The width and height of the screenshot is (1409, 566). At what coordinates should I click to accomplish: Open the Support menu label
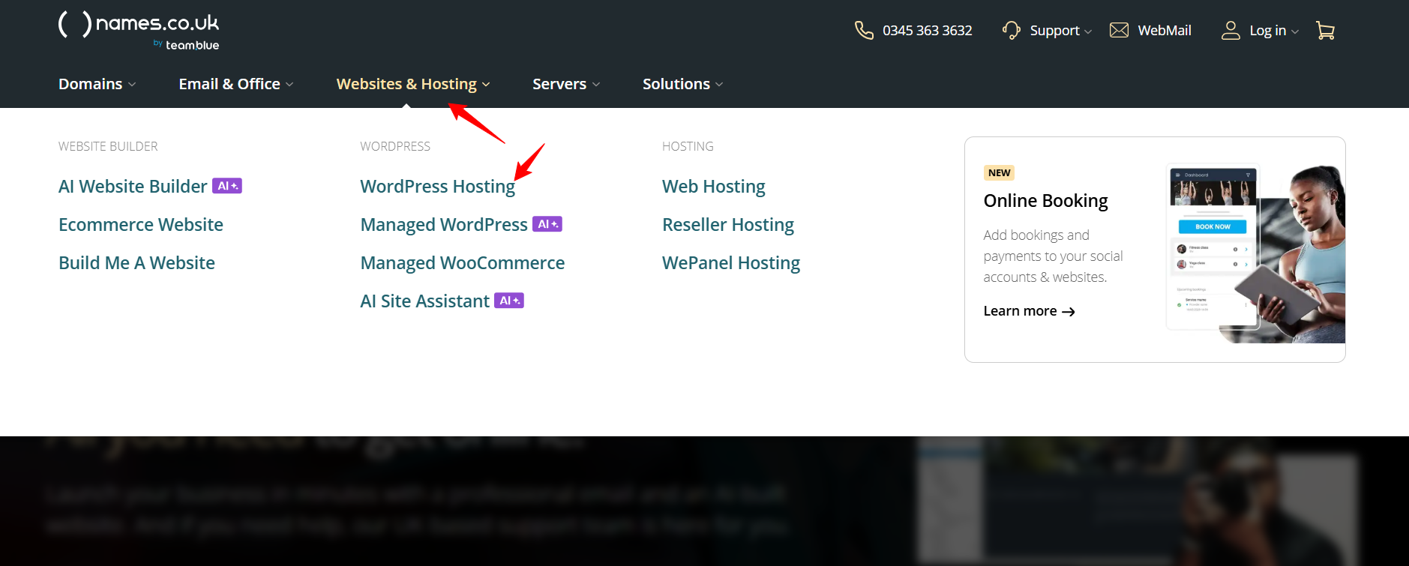(x=1054, y=31)
